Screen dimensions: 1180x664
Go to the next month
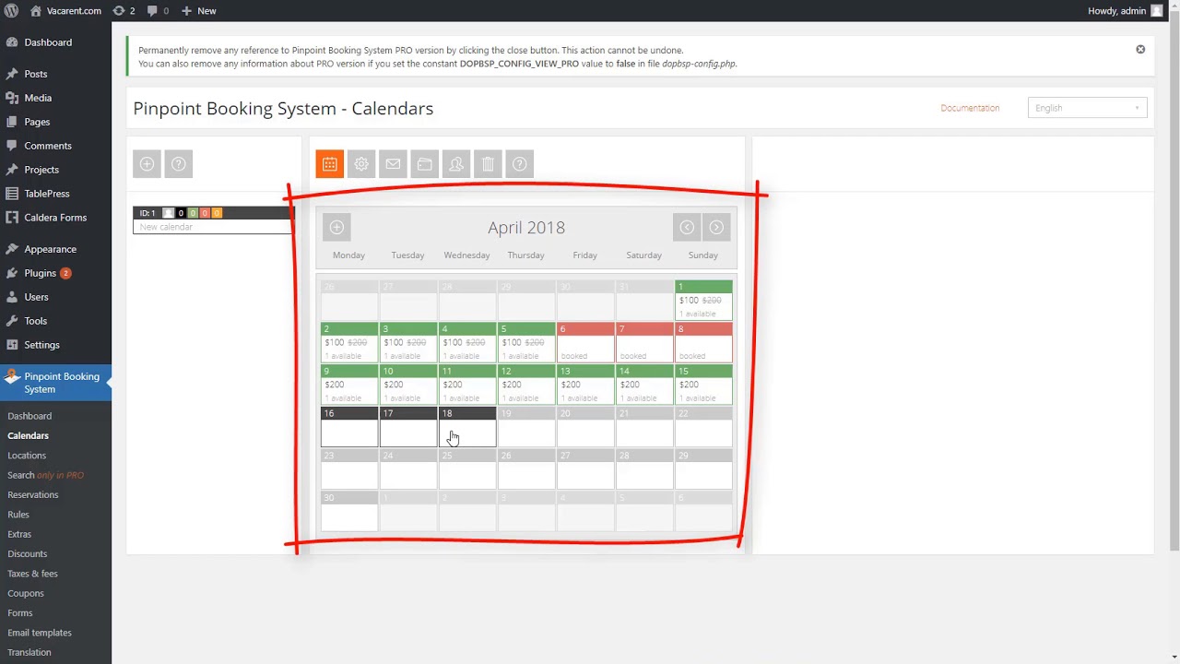click(x=716, y=227)
